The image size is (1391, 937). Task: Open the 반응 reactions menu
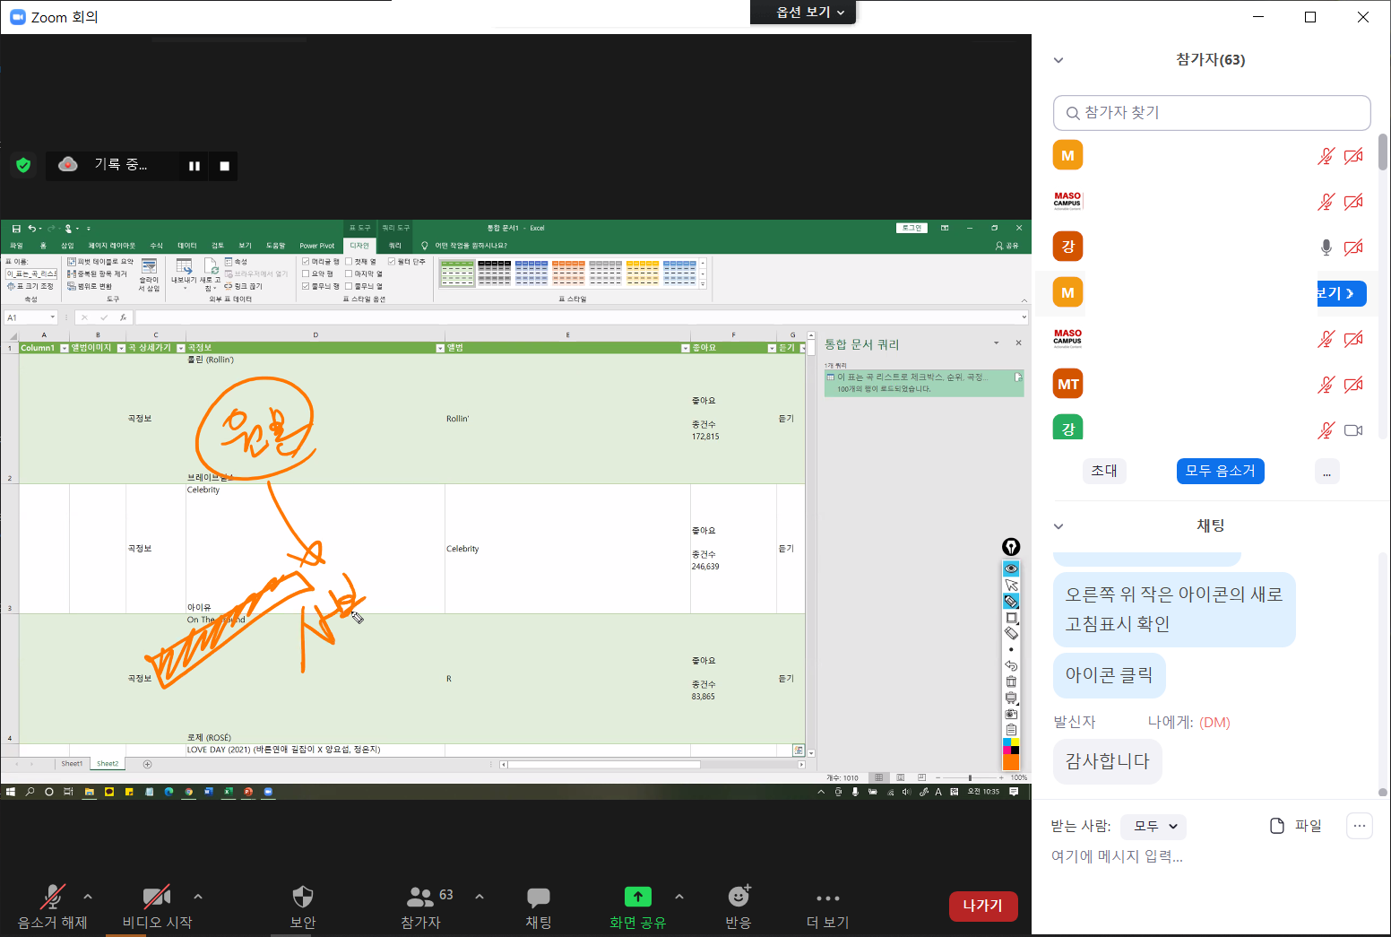click(x=739, y=906)
